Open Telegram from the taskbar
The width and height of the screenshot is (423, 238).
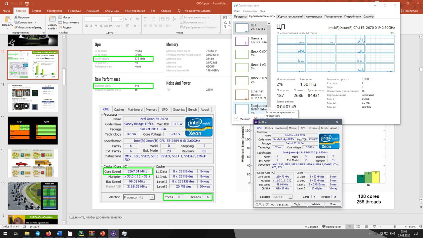pyautogui.click(x=38, y=233)
